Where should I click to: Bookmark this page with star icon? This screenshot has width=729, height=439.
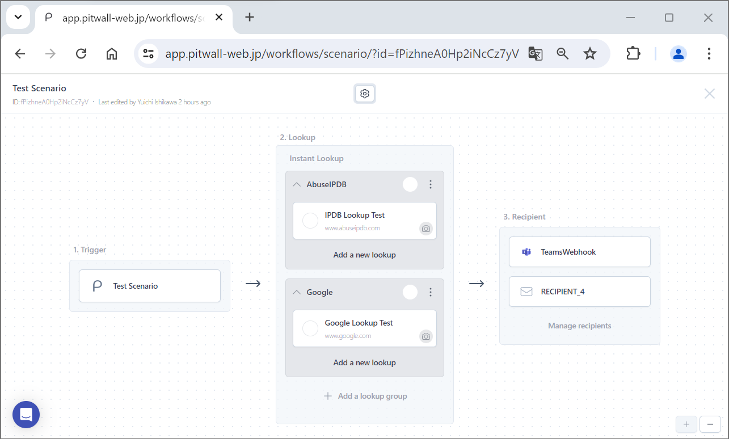pyautogui.click(x=590, y=53)
